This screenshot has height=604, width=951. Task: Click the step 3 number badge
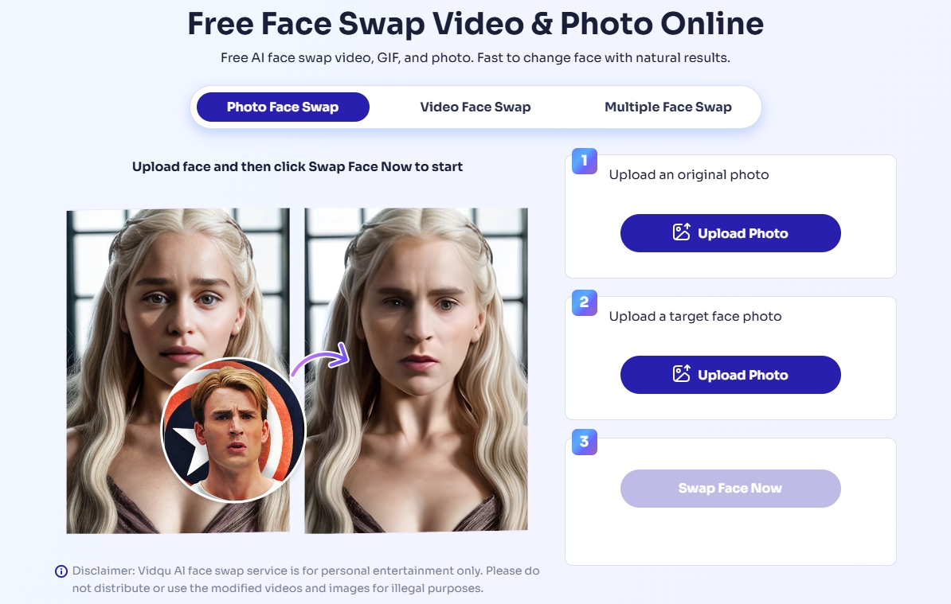(584, 442)
